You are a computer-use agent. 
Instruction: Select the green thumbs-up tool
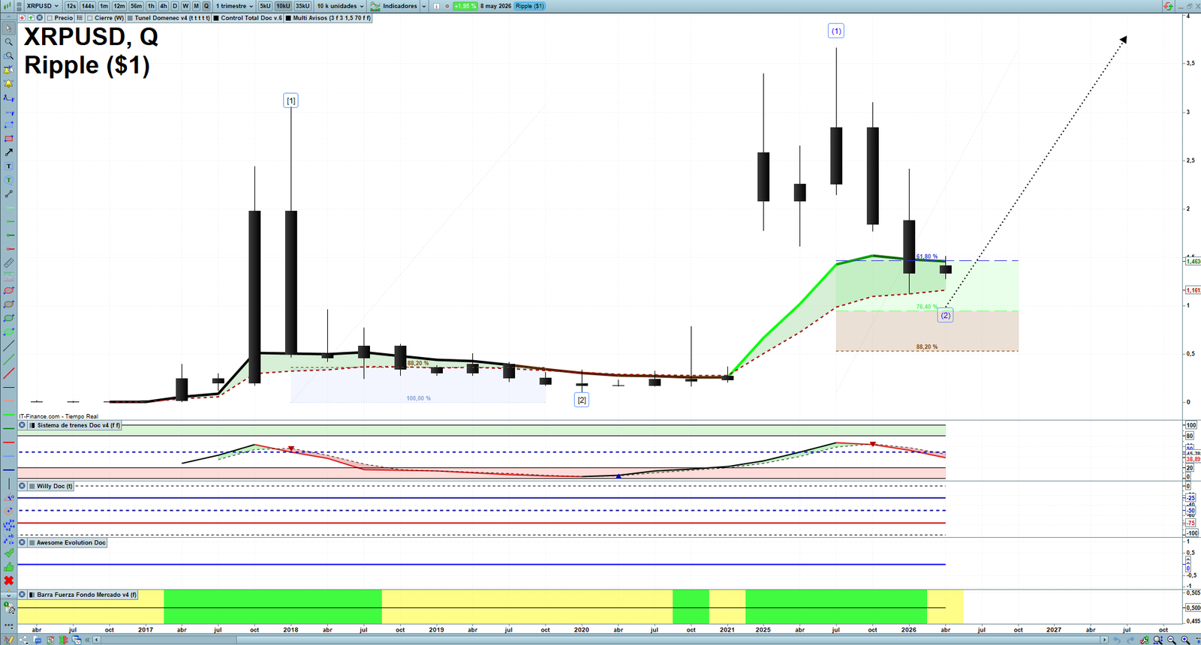click(9, 567)
